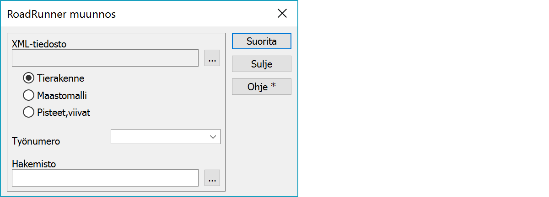The image size is (549, 197).
Task: Click the Työnumero label text
Action: [36, 141]
